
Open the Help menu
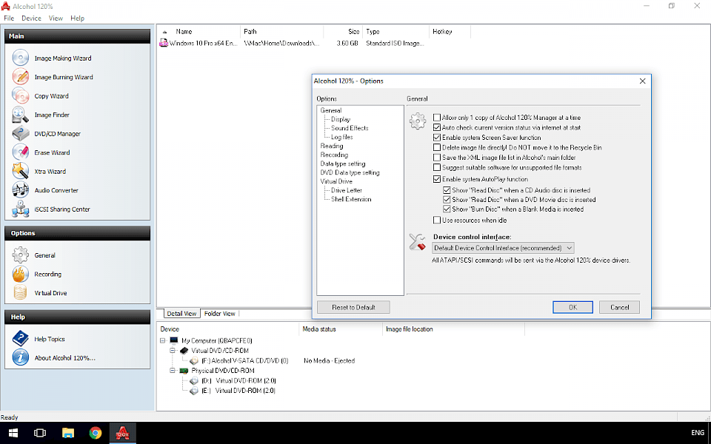point(78,18)
